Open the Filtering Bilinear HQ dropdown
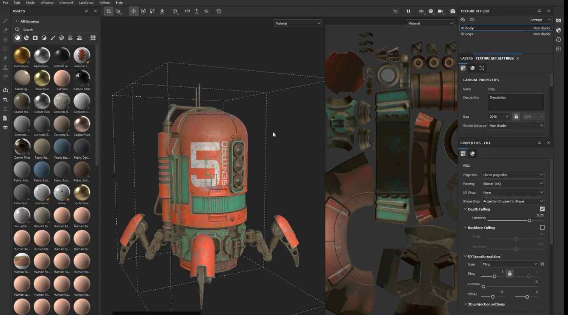Viewport: 568px width, 315px height. [x=513, y=184]
